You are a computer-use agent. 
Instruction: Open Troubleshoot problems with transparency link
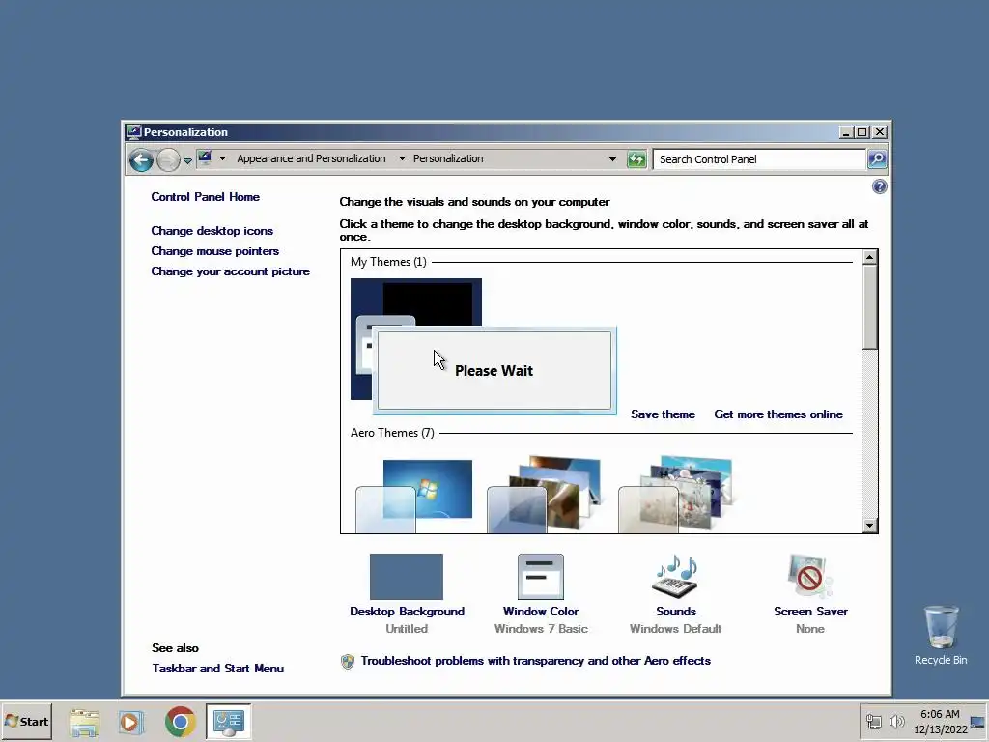click(x=535, y=661)
